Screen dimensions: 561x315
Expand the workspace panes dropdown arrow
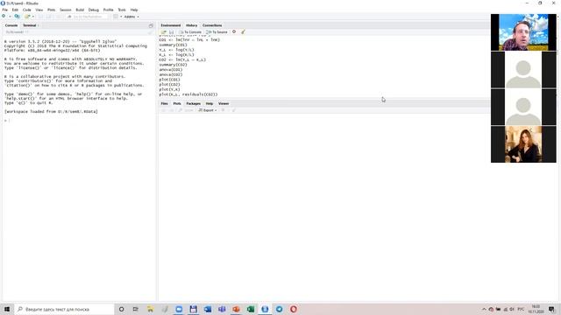[121, 17]
